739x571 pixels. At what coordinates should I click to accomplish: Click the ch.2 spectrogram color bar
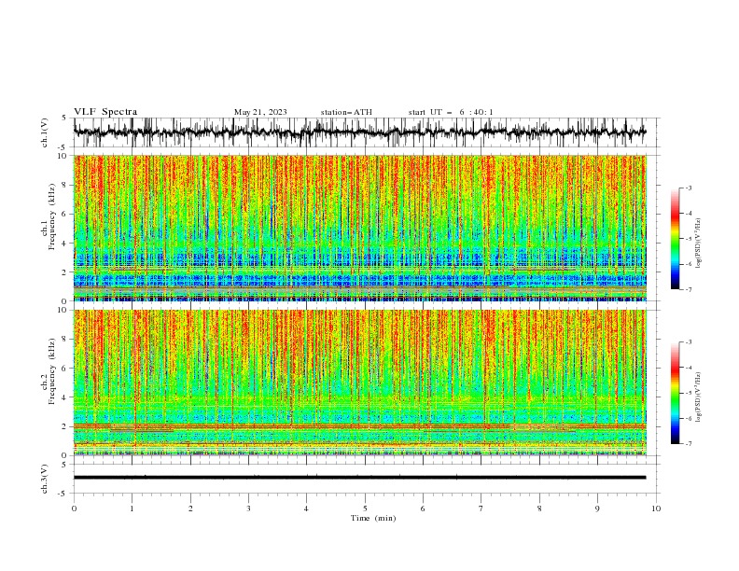point(675,393)
